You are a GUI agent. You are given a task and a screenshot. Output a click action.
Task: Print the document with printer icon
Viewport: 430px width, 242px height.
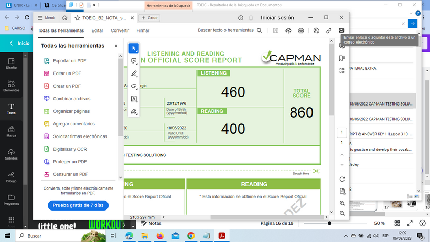click(x=301, y=30)
